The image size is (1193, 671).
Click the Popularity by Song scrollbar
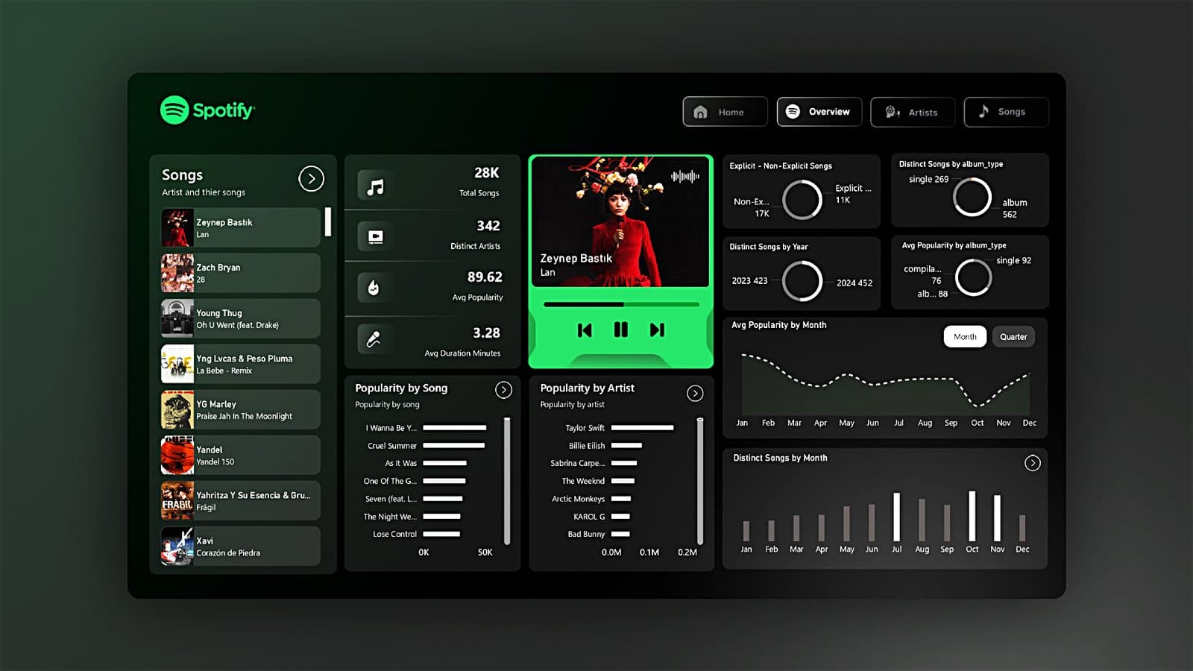click(507, 481)
